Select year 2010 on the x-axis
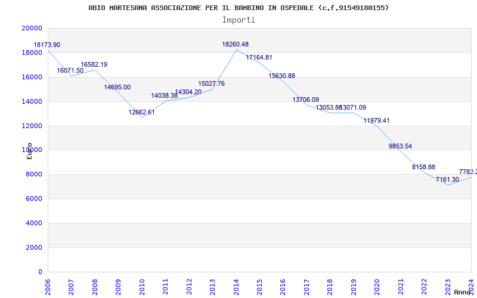 (142, 285)
